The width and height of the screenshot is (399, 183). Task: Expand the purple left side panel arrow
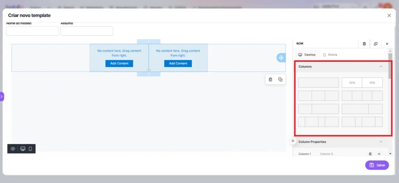point(2,96)
